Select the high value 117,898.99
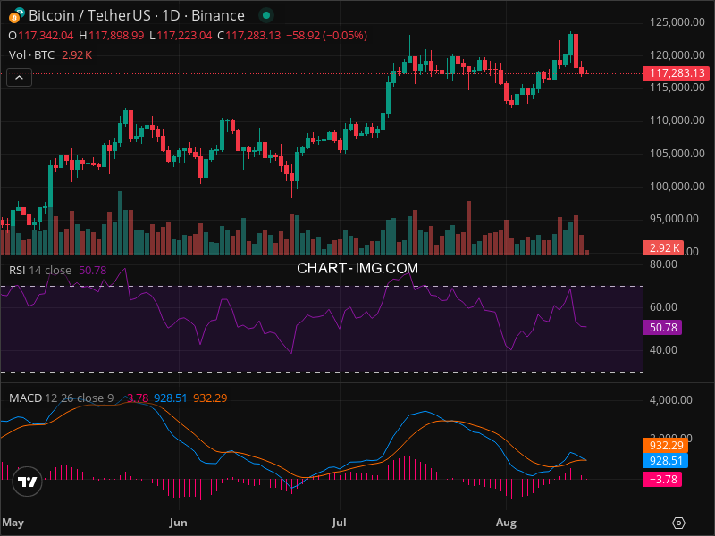The width and height of the screenshot is (715, 536). click(x=116, y=36)
